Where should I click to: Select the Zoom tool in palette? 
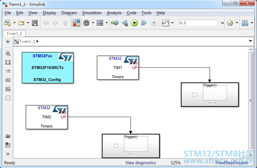point(8,53)
